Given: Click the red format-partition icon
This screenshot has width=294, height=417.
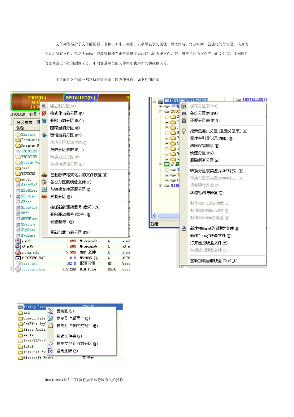Looking at the screenshot, I should (x=44, y=113).
